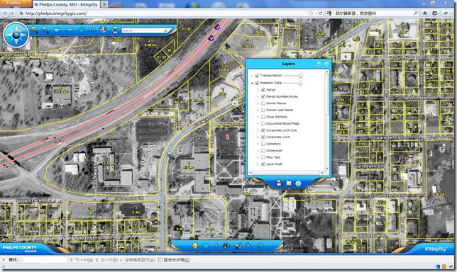Uncheck the Transportation layer
Screen dimensions: 457x272
point(257,76)
